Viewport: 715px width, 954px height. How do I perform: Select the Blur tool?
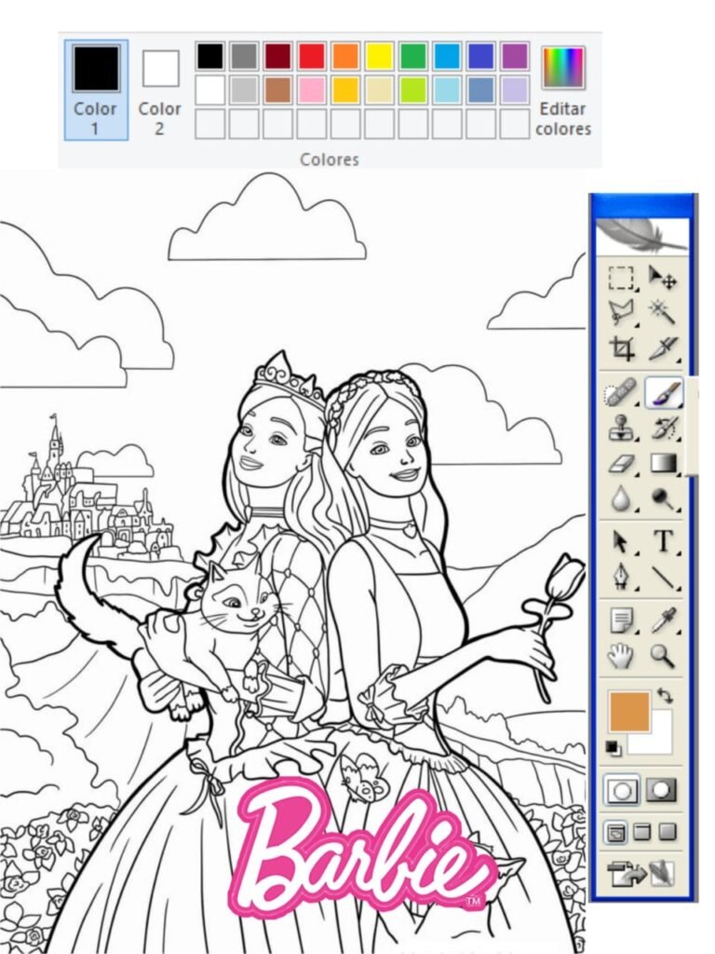click(x=621, y=499)
